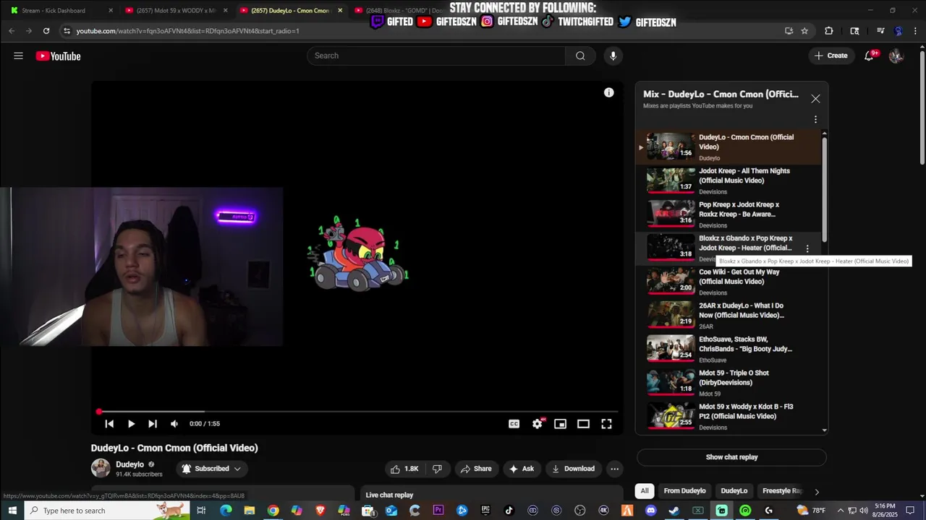926x520 pixels.
Task: Open the Dudeylo channel avatar
Action: pos(101,468)
